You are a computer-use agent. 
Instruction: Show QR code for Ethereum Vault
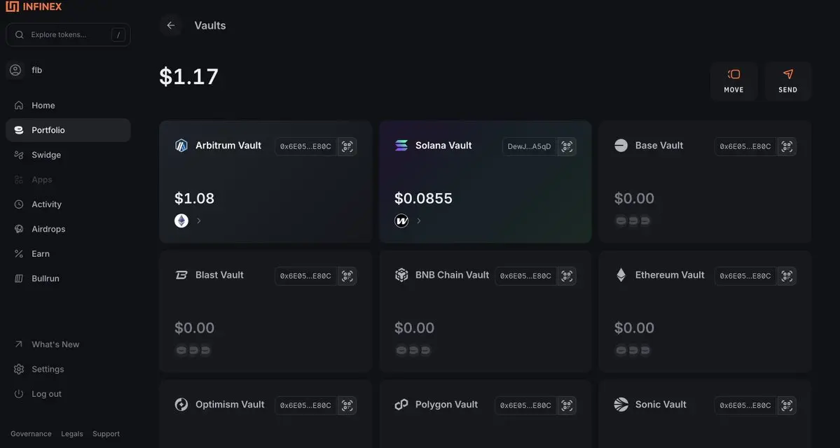point(787,276)
